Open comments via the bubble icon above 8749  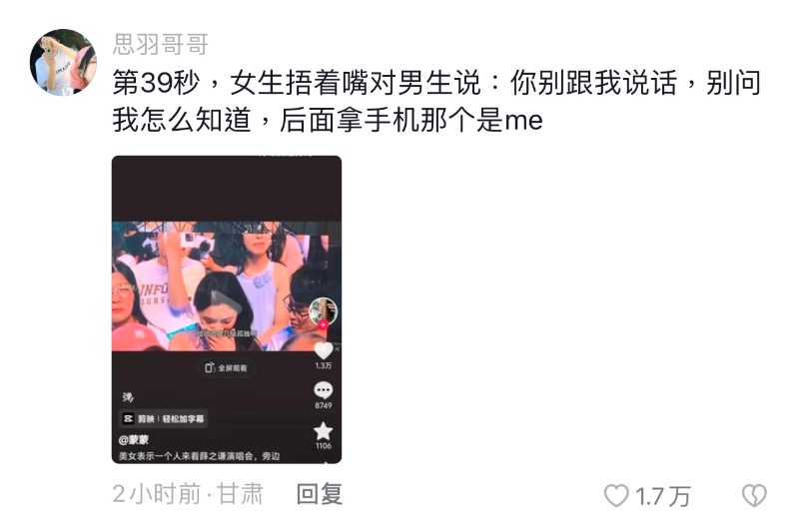[323, 390]
